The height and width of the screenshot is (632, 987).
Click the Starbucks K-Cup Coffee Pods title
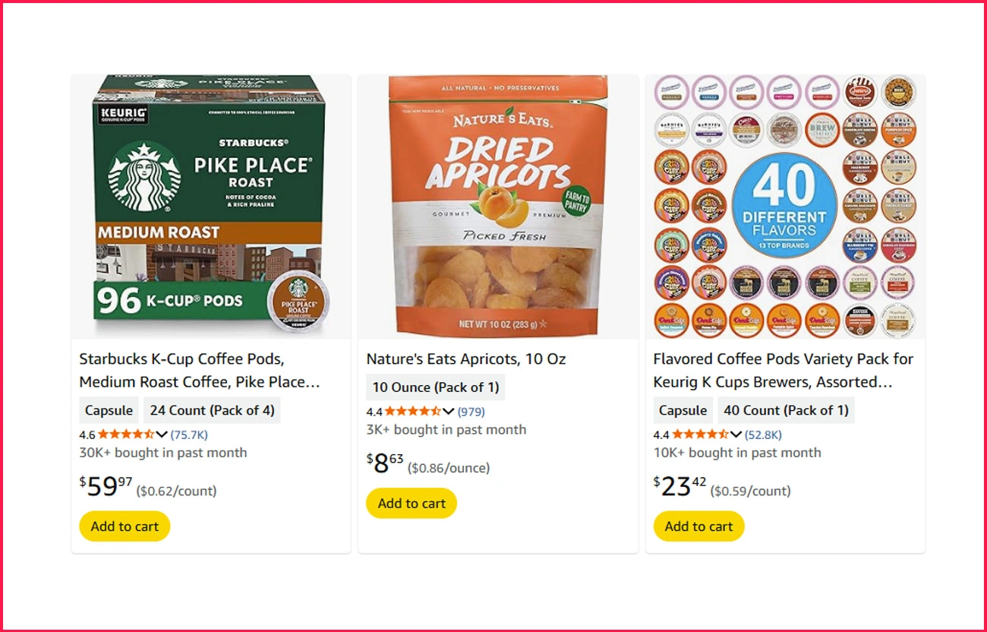199,370
